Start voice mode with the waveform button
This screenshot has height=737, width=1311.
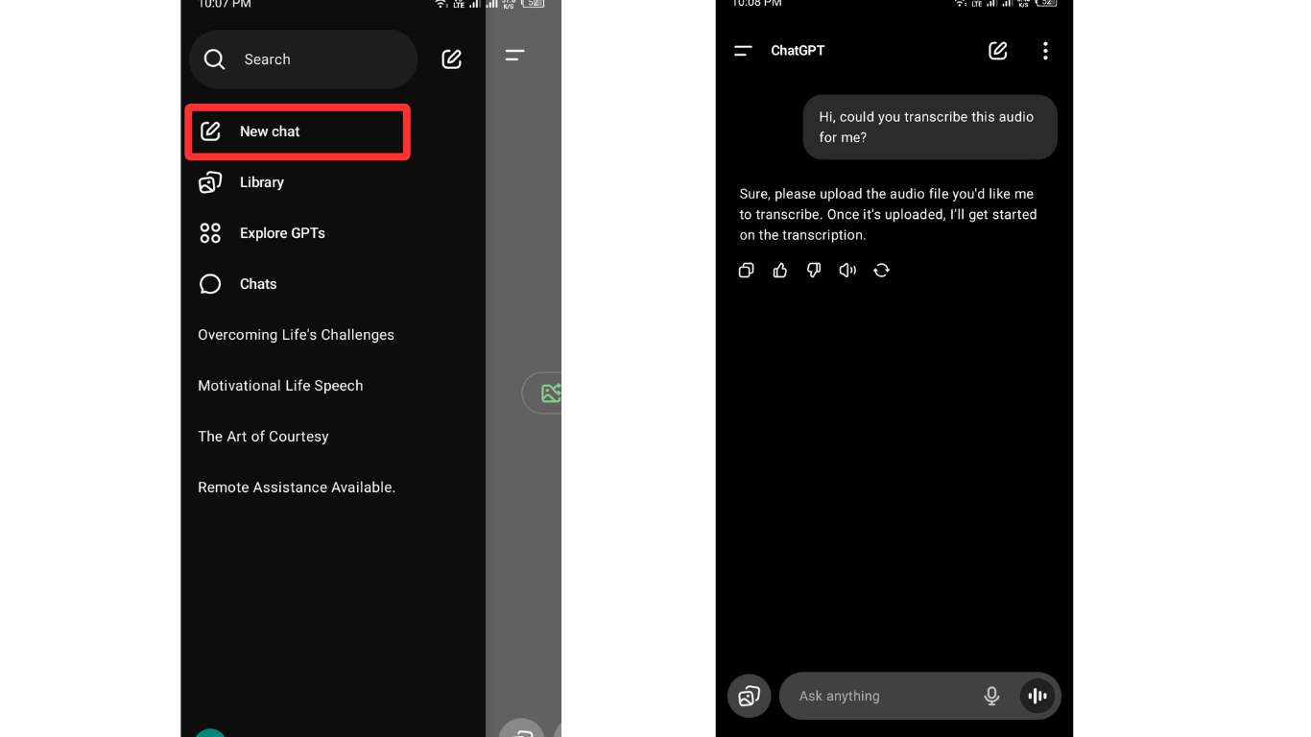click(x=1037, y=696)
